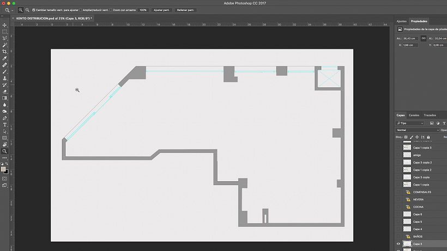Open the background color picker

coord(7,172)
